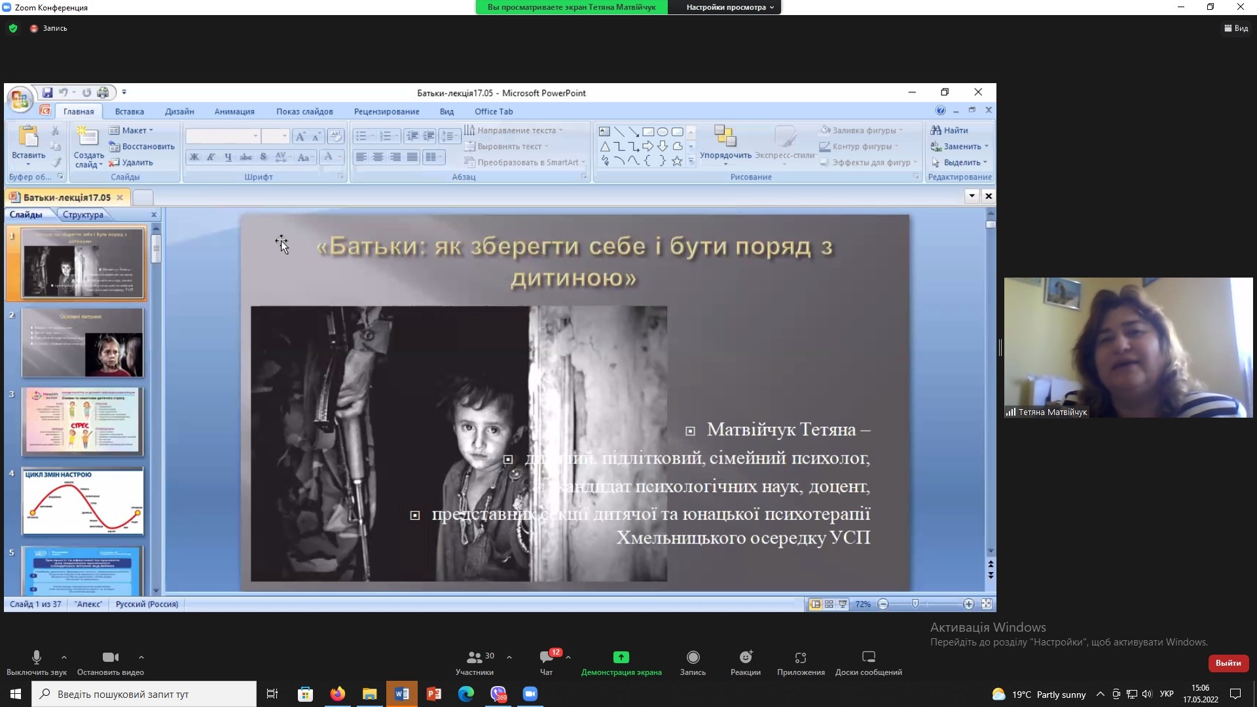Toggle the УКР keyboard language indicator
1257x707 pixels.
pyautogui.click(x=1167, y=694)
